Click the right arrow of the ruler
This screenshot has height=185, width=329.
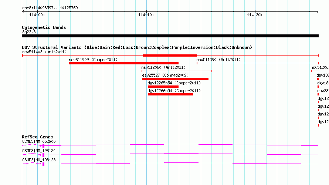[x=317, y=12]
